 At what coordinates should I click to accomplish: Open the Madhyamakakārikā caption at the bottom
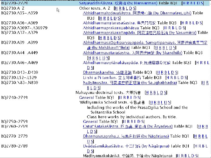click(127, 156)
